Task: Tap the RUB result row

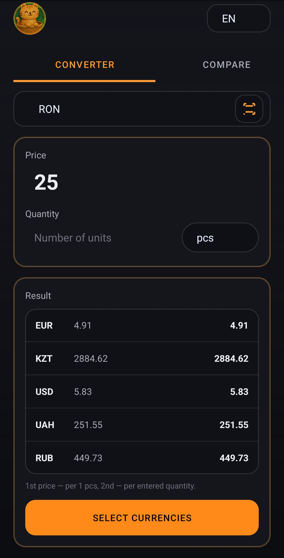Action: tap(142, 458)
